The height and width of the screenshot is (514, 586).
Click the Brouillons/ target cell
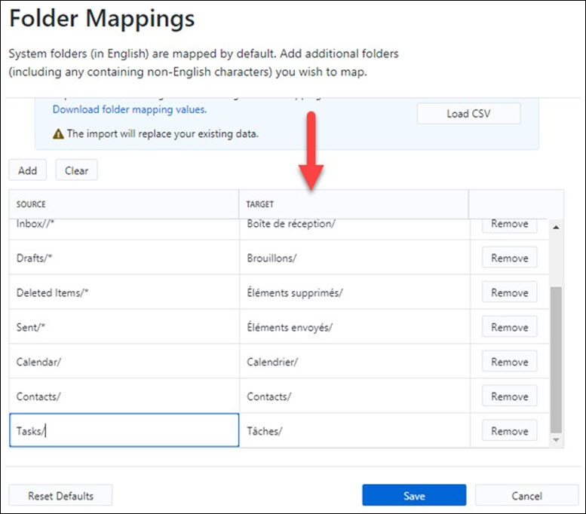353,258
